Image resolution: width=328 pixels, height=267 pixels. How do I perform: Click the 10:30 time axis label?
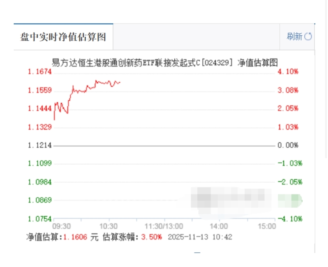tap(108, 226)
